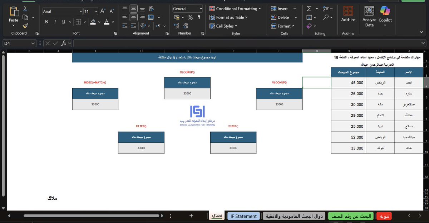Screen dimensions: 429x223
Task: Switch to the تحدي sheet tab
Action: tap(217, 216)
